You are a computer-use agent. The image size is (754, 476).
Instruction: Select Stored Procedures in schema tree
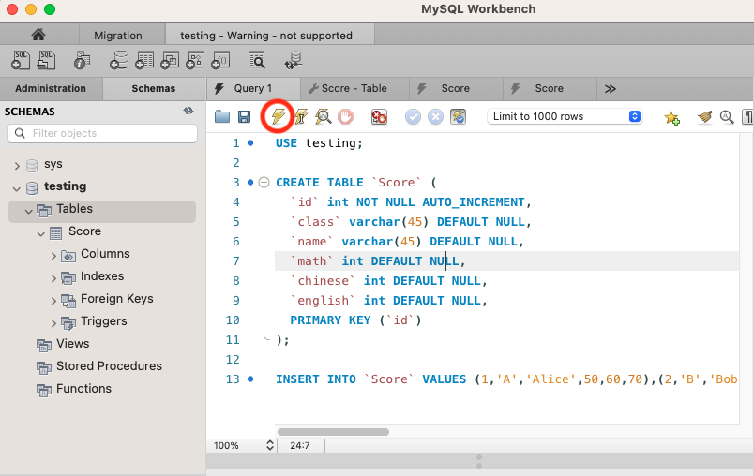(x=109, y=366)
